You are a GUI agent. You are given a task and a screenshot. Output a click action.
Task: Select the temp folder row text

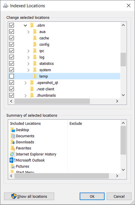click(43, 76)
